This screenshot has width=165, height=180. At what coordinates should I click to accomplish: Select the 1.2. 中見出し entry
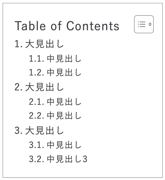pos(55,72)
